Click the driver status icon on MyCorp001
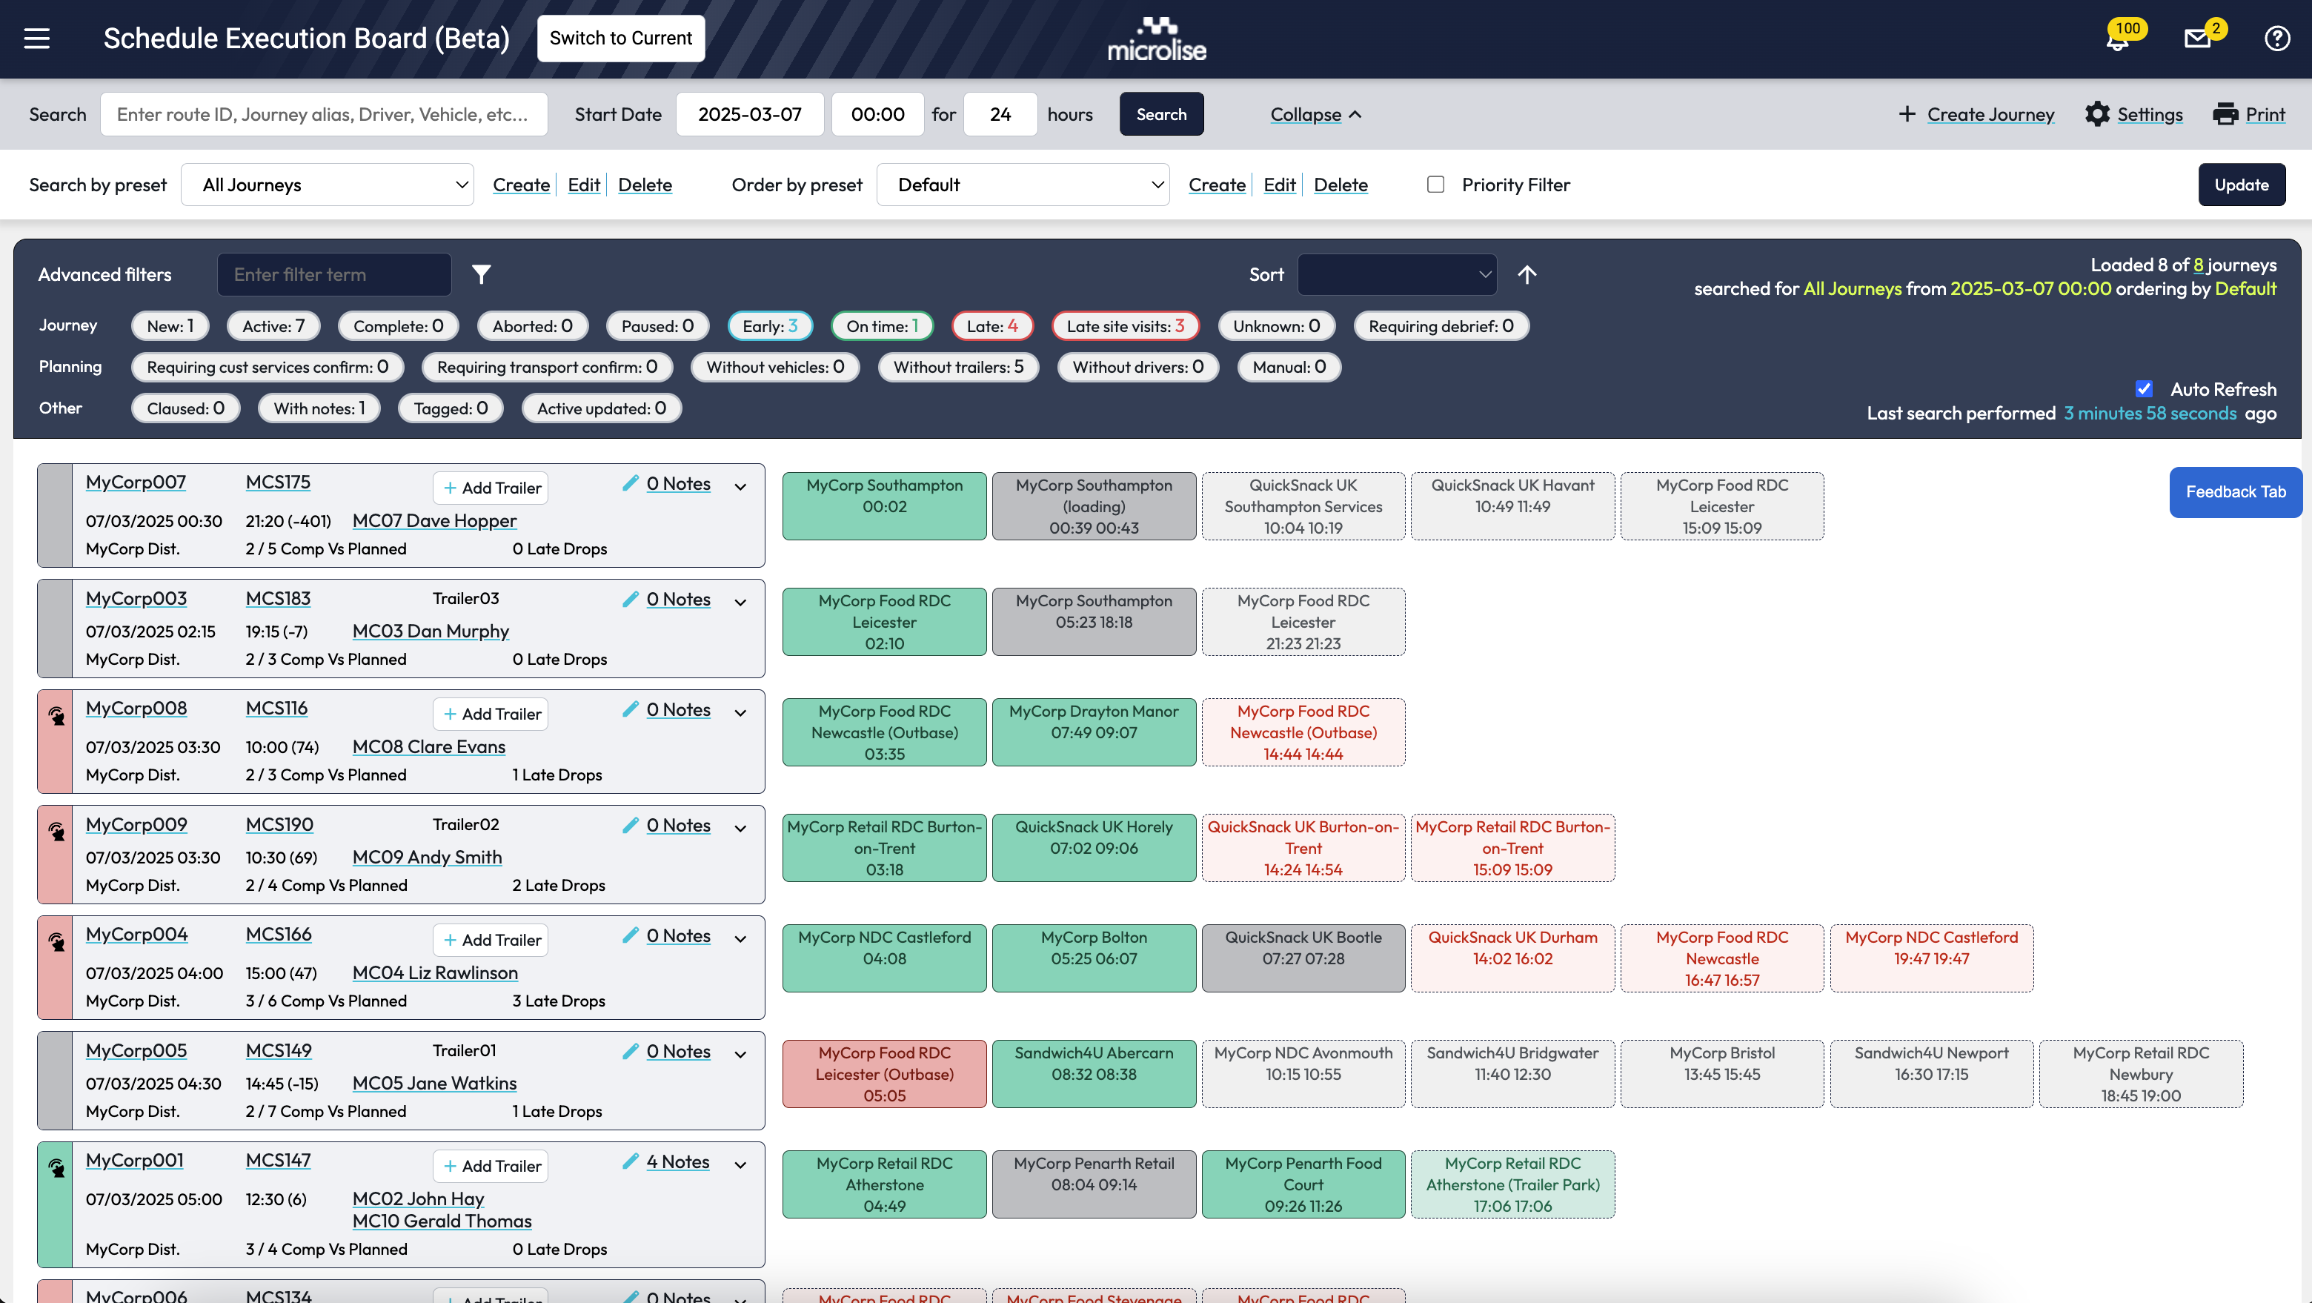This screenshot has width=2312, height=1303. [56, 1168]
